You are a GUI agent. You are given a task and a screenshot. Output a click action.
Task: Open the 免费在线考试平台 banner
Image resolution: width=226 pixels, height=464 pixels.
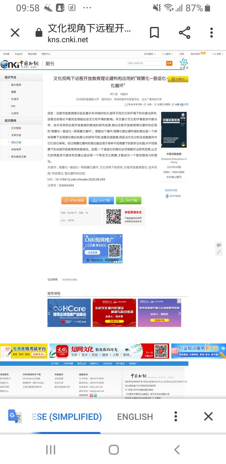click(24, 351)
